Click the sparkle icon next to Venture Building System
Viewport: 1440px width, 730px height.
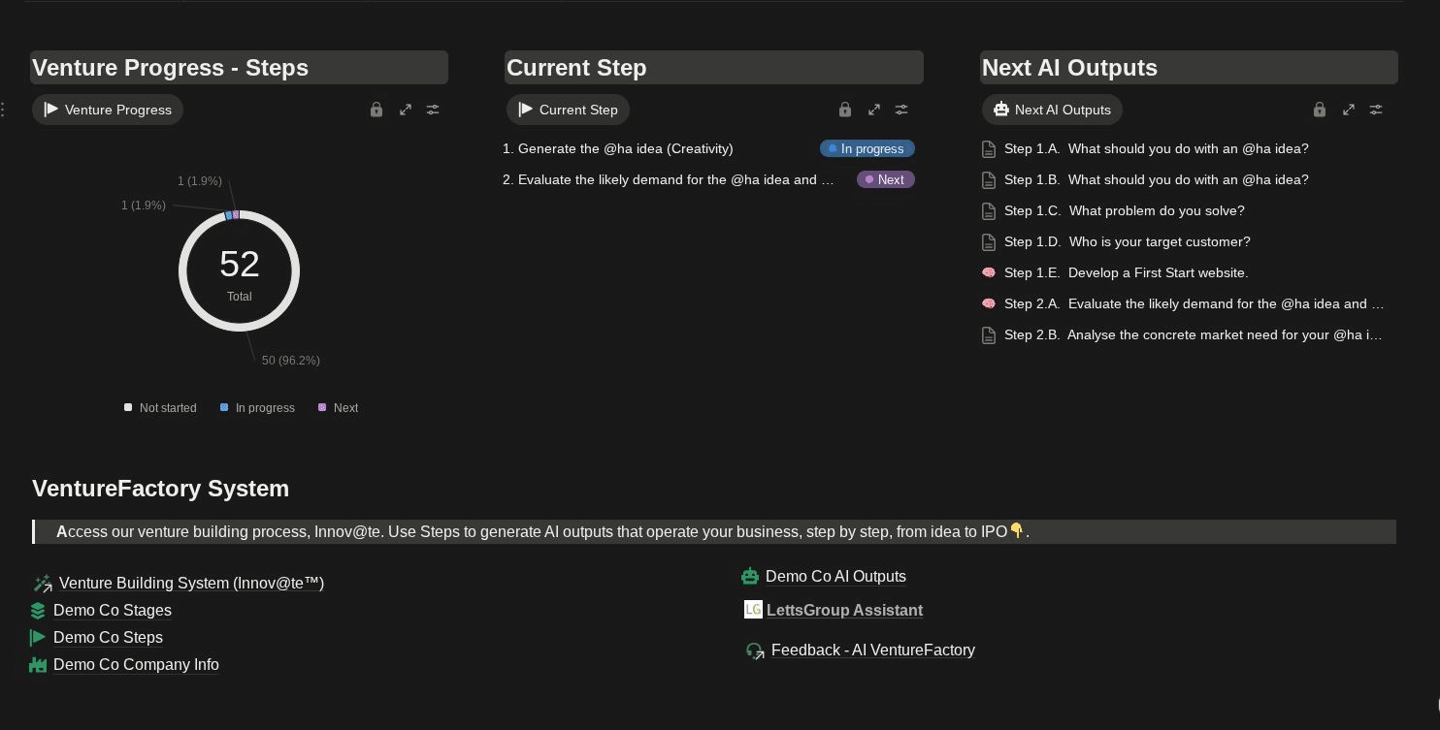(42, 583)
